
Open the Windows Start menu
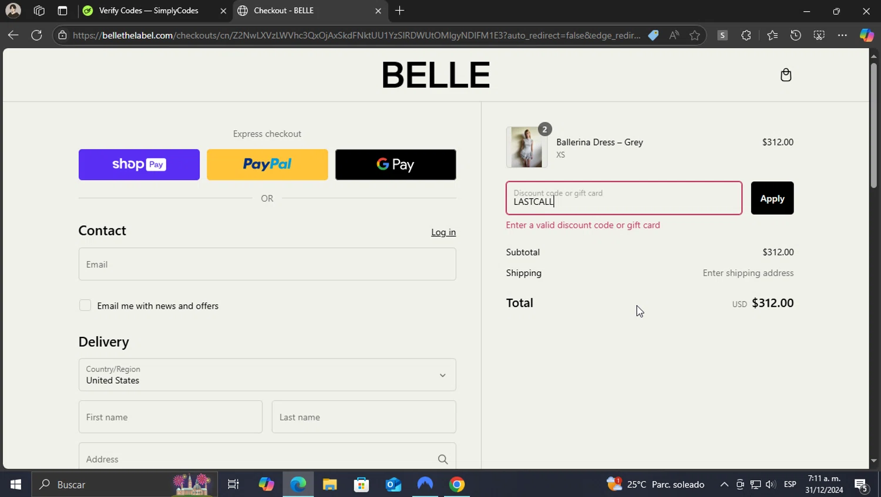pos(16,484)
